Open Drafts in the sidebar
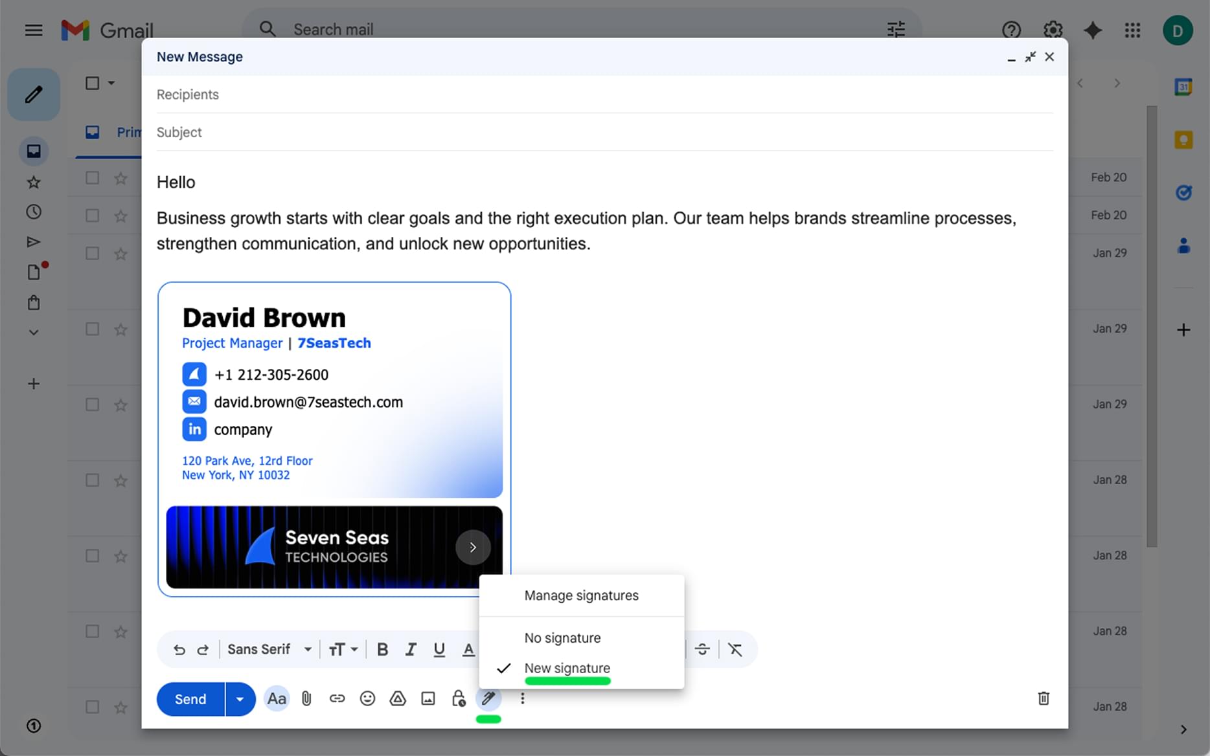This screenshot has width=1210, height=756. (x=34, y=272)
